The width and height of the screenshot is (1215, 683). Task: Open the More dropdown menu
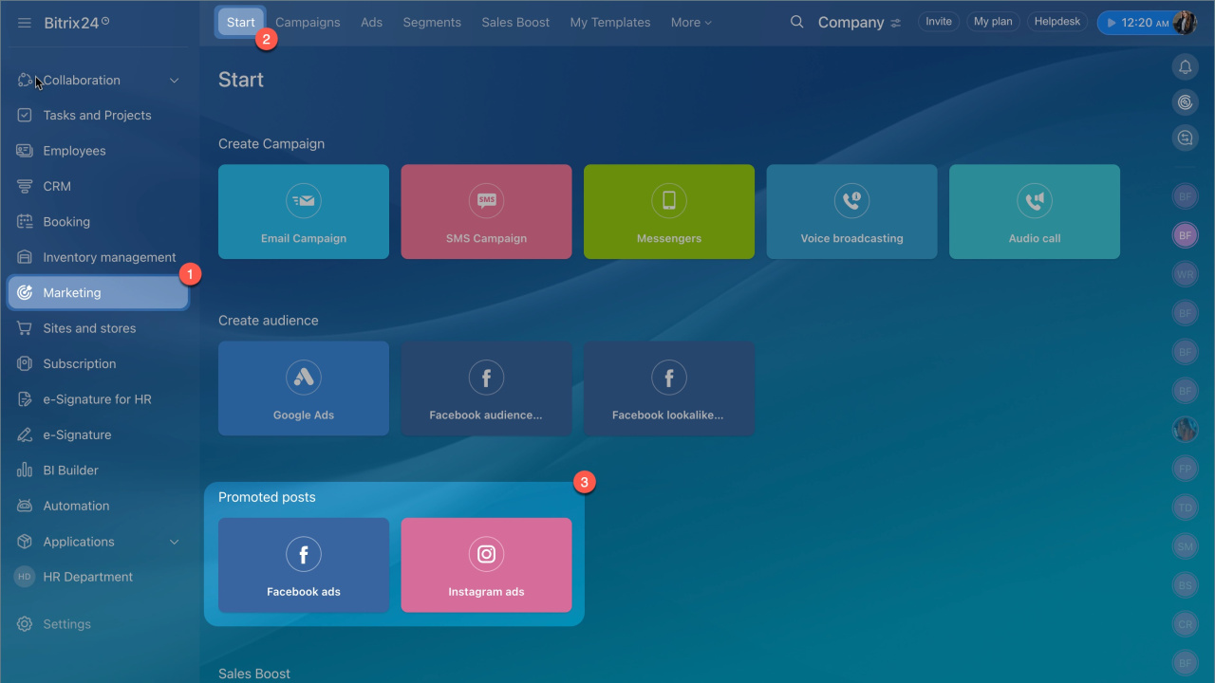coord(690,22)
